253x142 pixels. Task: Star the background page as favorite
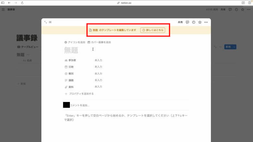[243, 9]
